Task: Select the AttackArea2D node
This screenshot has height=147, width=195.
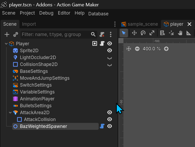Action: click(x=35, y=113)
